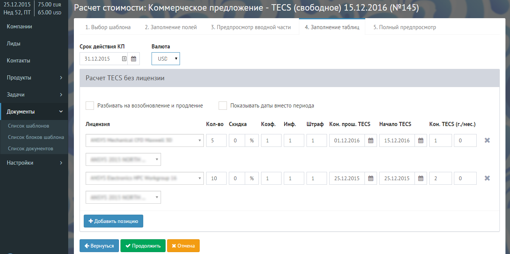The width and height of the screenshot is (510, 254).
Task: Click the orange Отмена button
Action: click(x=183, y=246)
